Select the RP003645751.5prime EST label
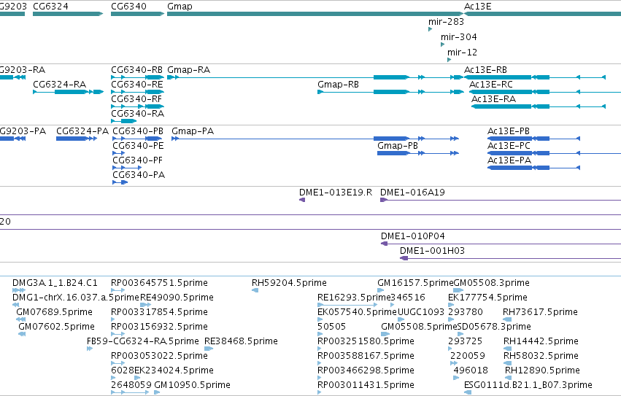 tap(159, 283)
